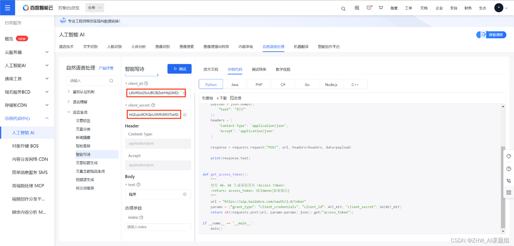Select the news summary tree item
The width and height of the screenshot is (514, 246).
pos(83,138)
